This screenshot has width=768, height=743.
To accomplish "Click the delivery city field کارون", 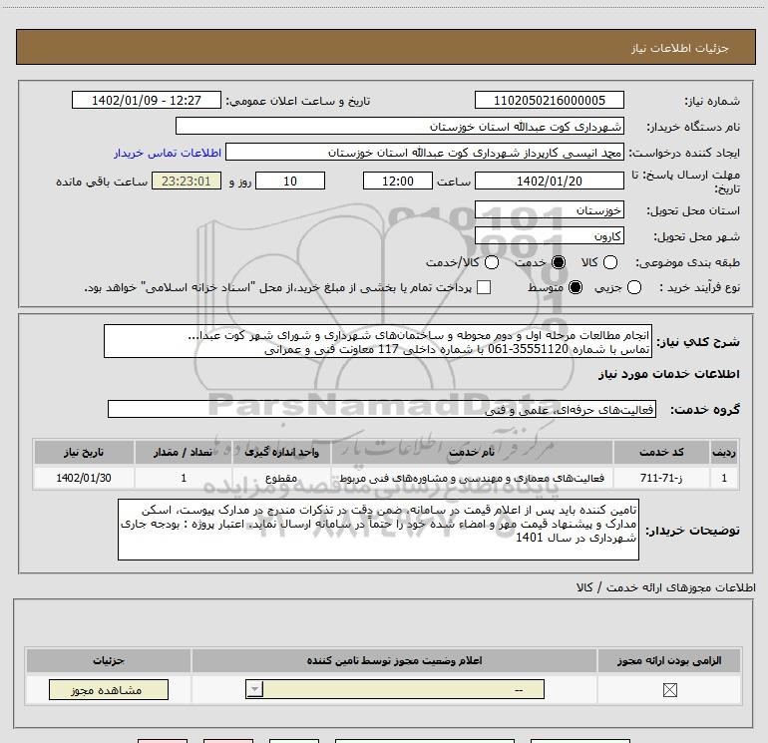I will (549, 236).
